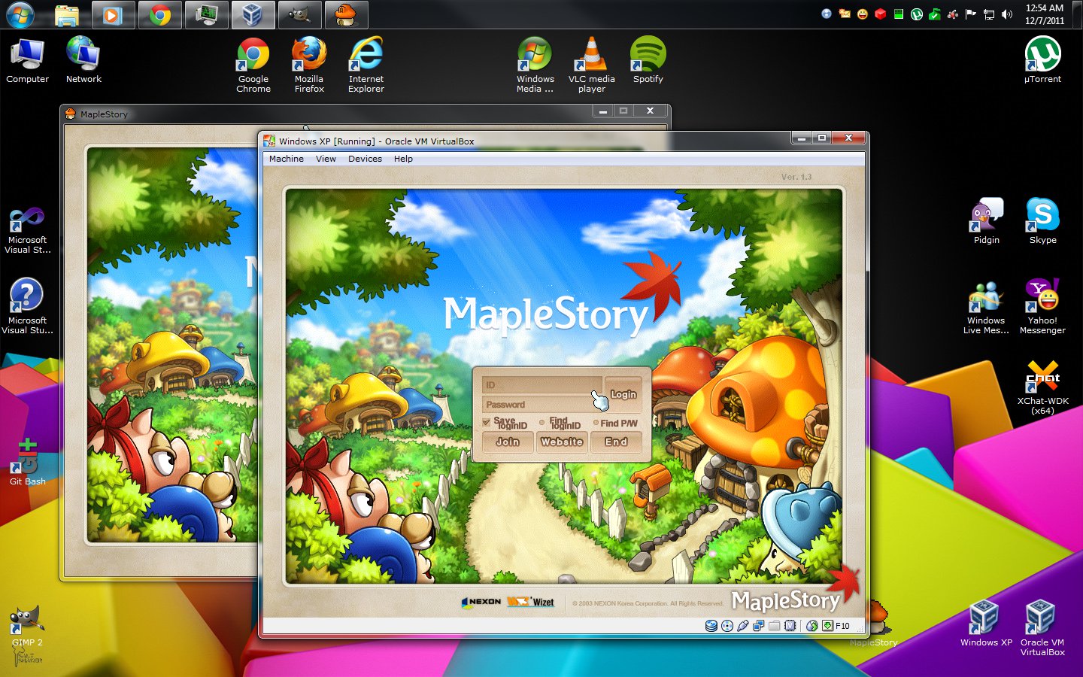1083x677 pixels.
Task: Open Windows Live Messenger desktop shortcut
Action: [x=986, y=307]
